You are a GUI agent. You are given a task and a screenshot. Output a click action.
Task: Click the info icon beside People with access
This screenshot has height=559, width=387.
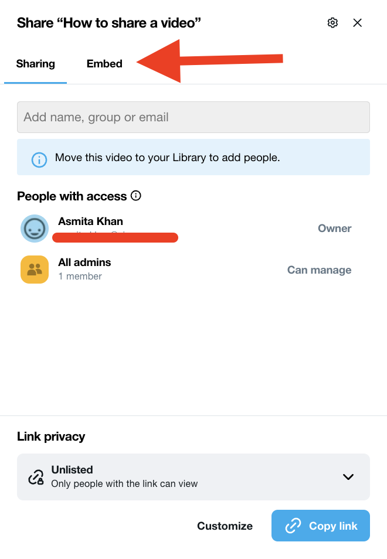click(136, 196)
